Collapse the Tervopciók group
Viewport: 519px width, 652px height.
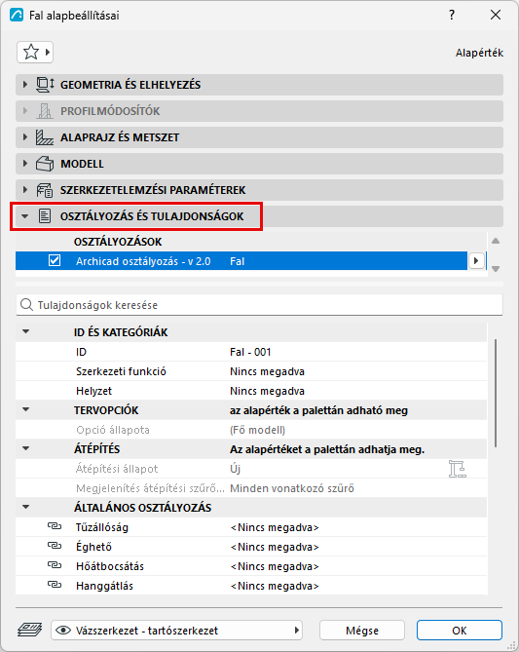[x=25, y=410]
